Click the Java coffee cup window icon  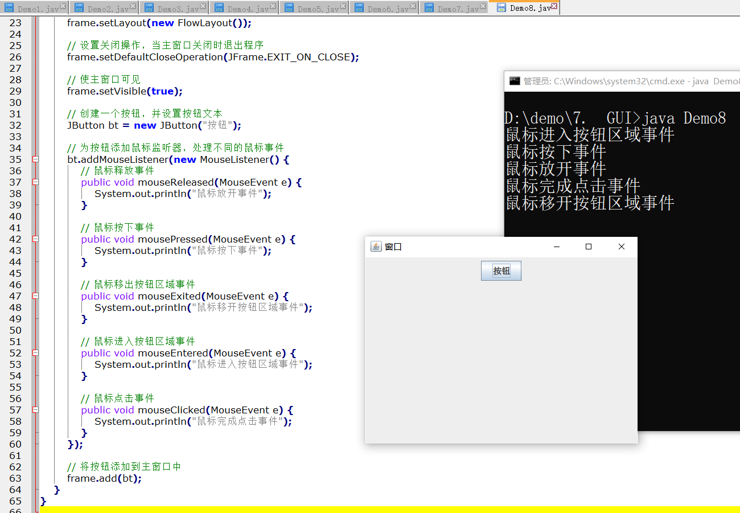(x=376, y=247)
